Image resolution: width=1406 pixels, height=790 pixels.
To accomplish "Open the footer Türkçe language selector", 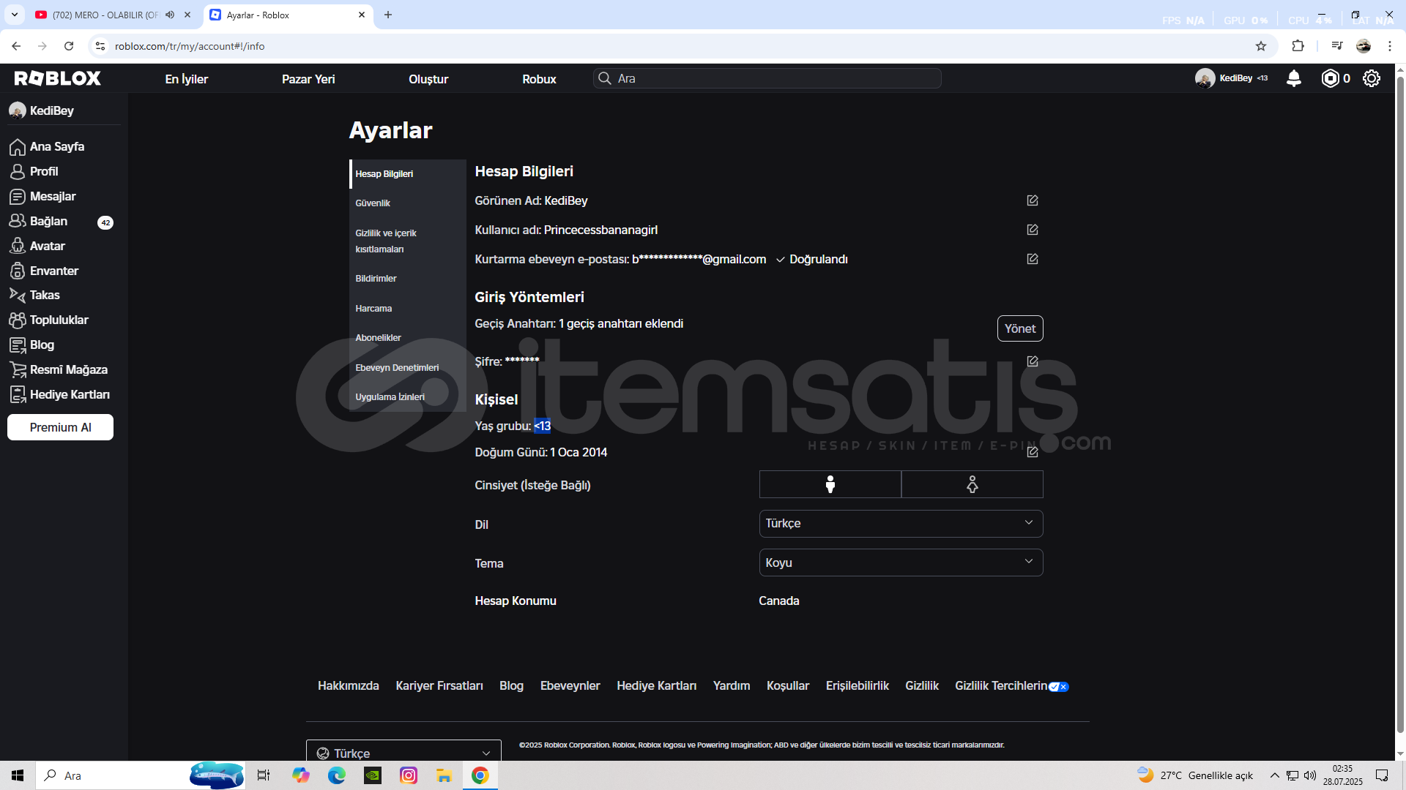I will (x=403, y=752).
